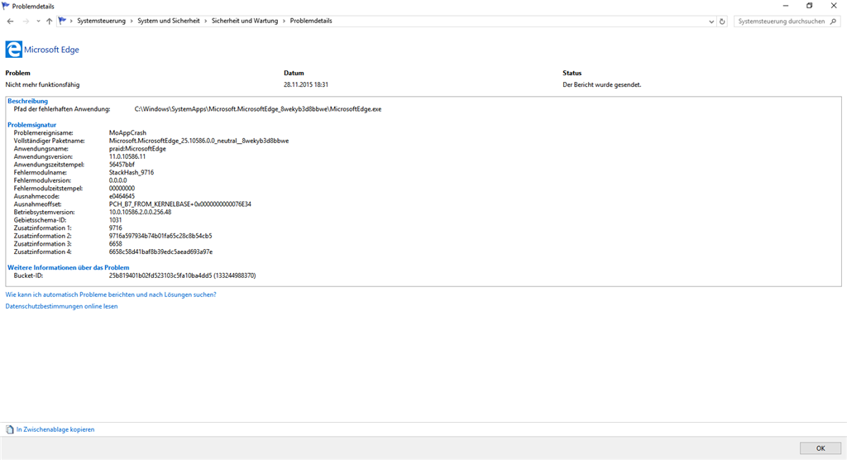Minimize the Problemdetails window
847x460 pixels.
coord(786,6)
